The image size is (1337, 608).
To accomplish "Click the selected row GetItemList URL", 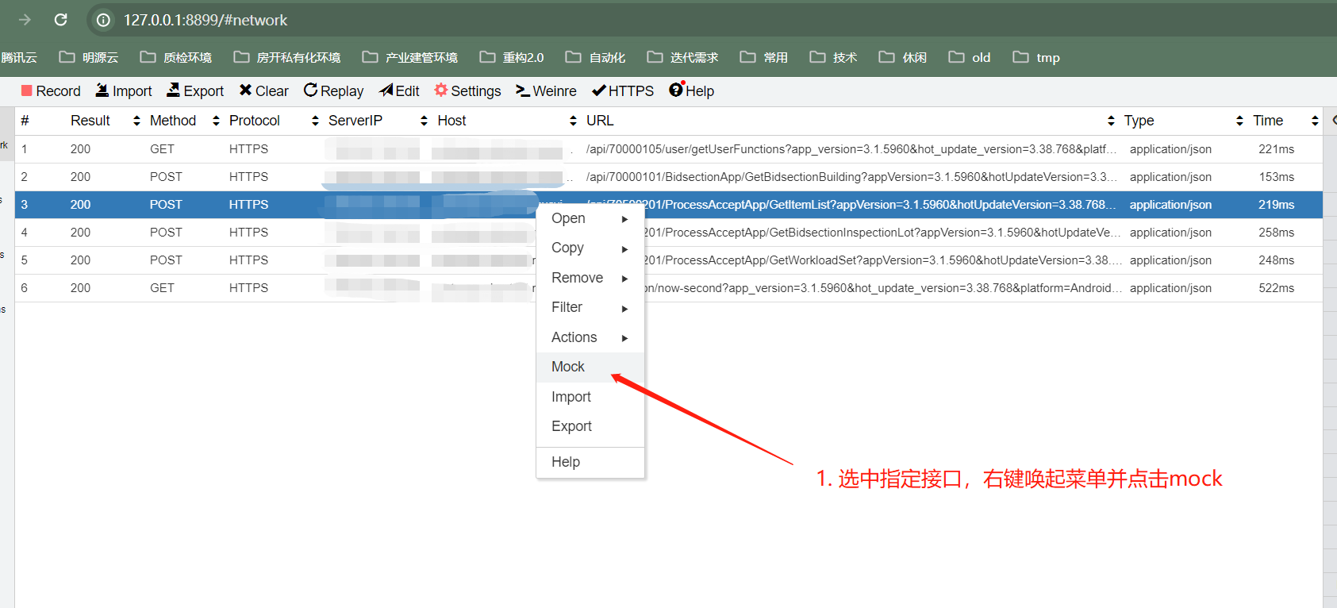I will (851, 205).
